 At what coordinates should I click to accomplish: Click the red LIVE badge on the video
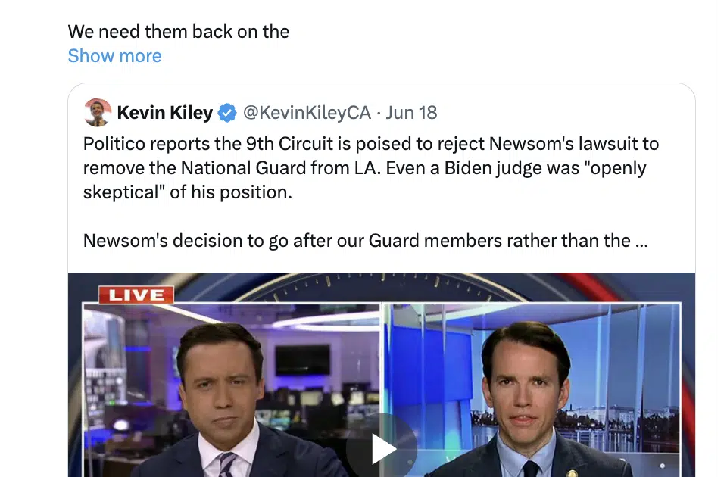136,295
